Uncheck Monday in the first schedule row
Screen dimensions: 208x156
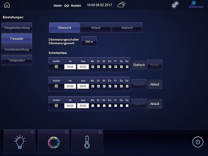pos(93,67)
